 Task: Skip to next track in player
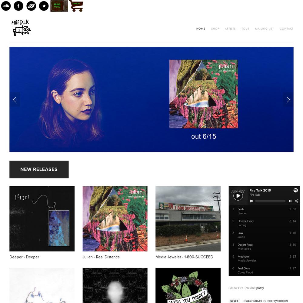[290, 201]
